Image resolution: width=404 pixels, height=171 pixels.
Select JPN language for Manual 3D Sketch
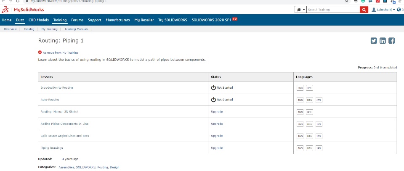[x=309, y=112]
